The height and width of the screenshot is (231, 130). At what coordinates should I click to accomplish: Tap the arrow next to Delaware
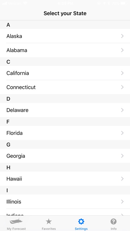pos(122,110)
